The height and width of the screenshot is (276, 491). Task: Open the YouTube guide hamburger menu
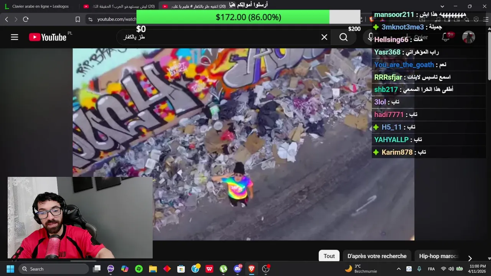click(15, 37)
